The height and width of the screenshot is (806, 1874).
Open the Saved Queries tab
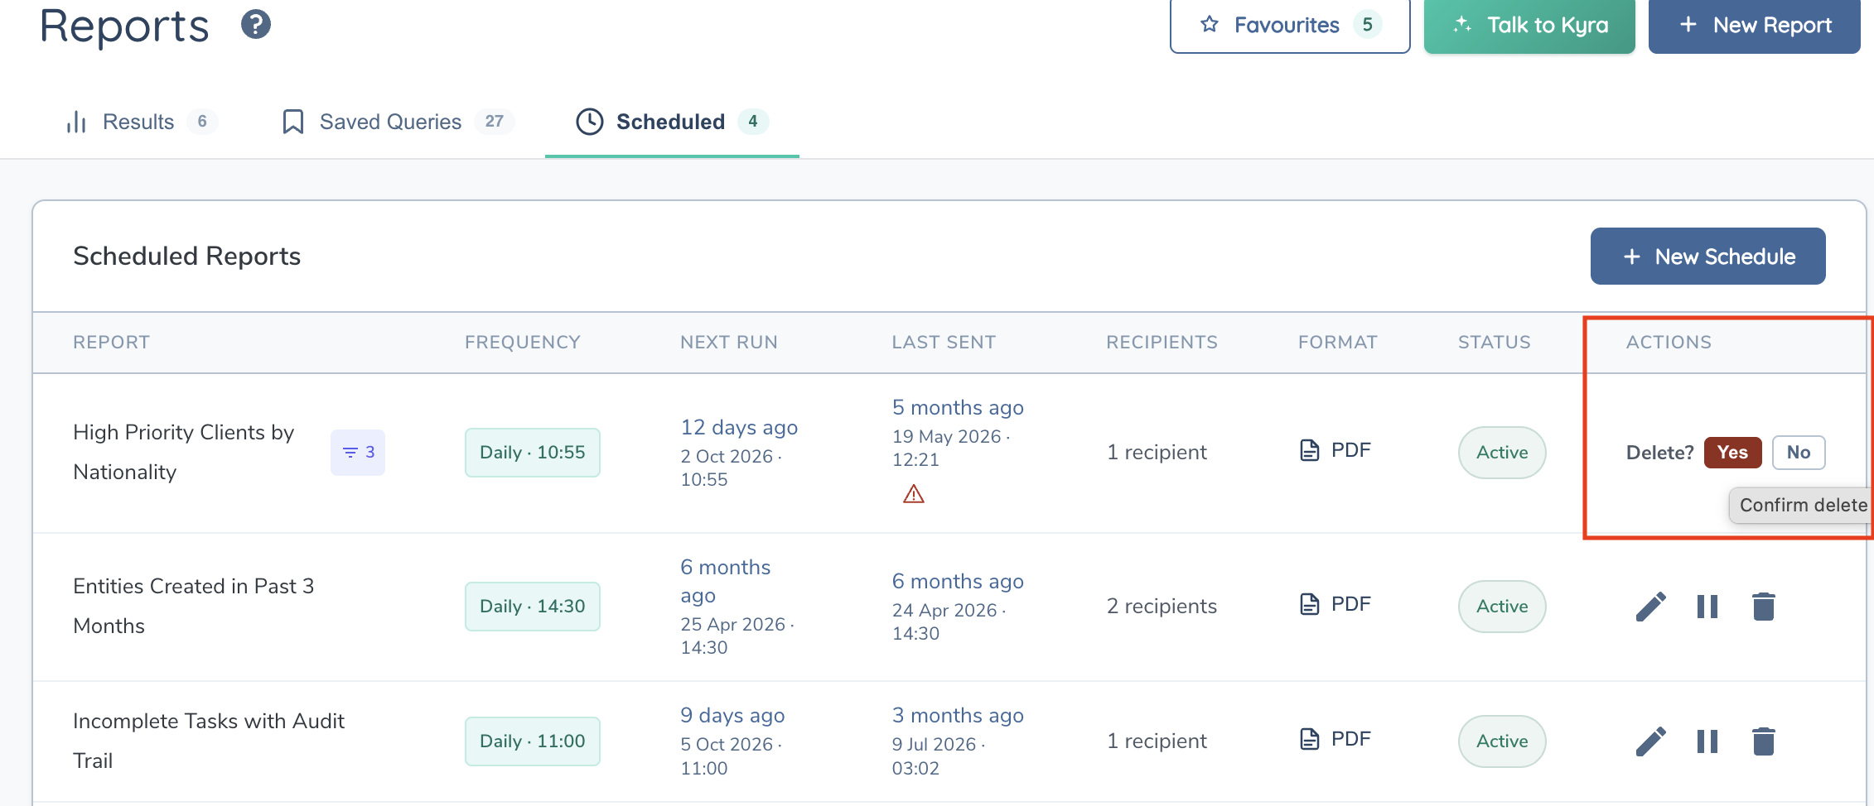(x=398, y=122)
